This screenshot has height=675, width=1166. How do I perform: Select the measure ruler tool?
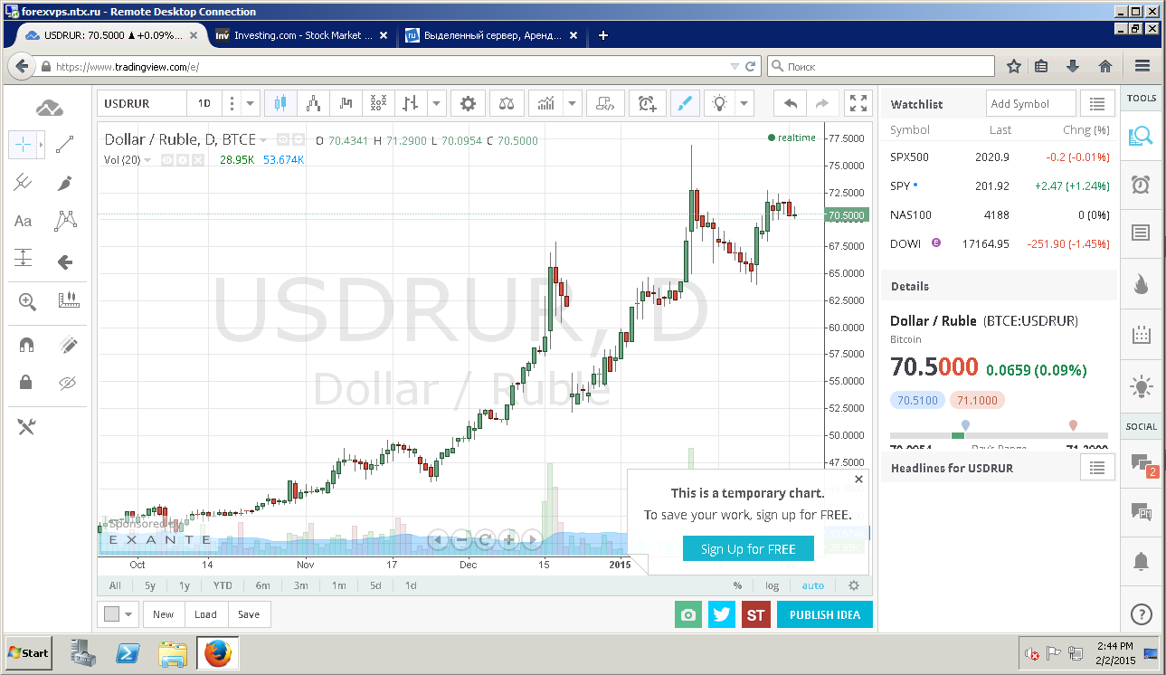point(68,301)
